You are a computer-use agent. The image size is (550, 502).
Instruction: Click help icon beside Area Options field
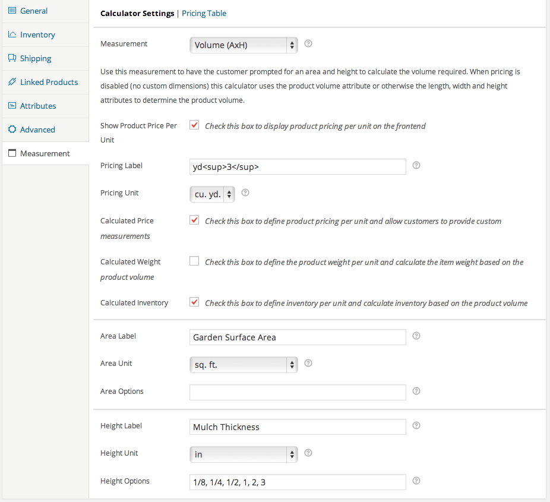(416, 391)
